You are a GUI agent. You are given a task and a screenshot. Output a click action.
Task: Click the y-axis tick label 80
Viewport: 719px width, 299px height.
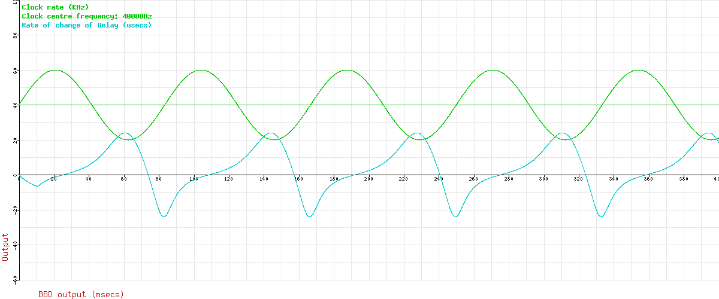click(x=16, y=35)
